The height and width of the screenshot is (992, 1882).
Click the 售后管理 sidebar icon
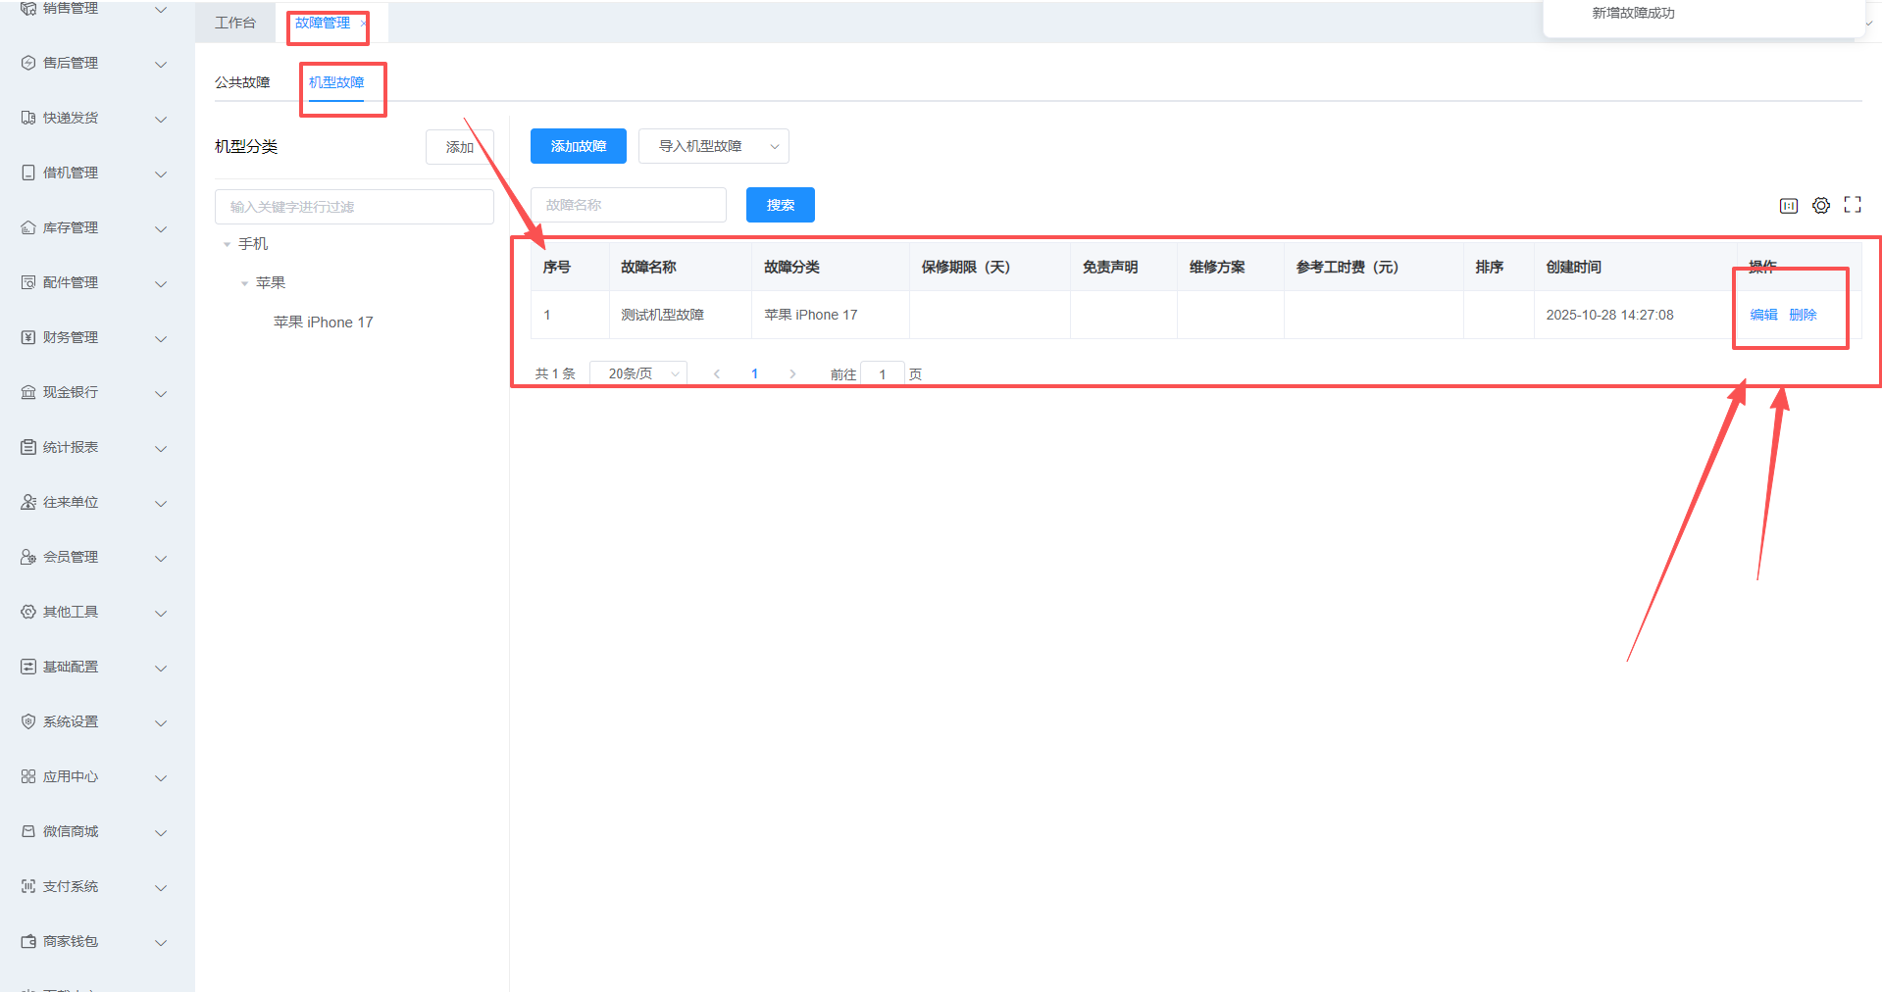[28, 63]
